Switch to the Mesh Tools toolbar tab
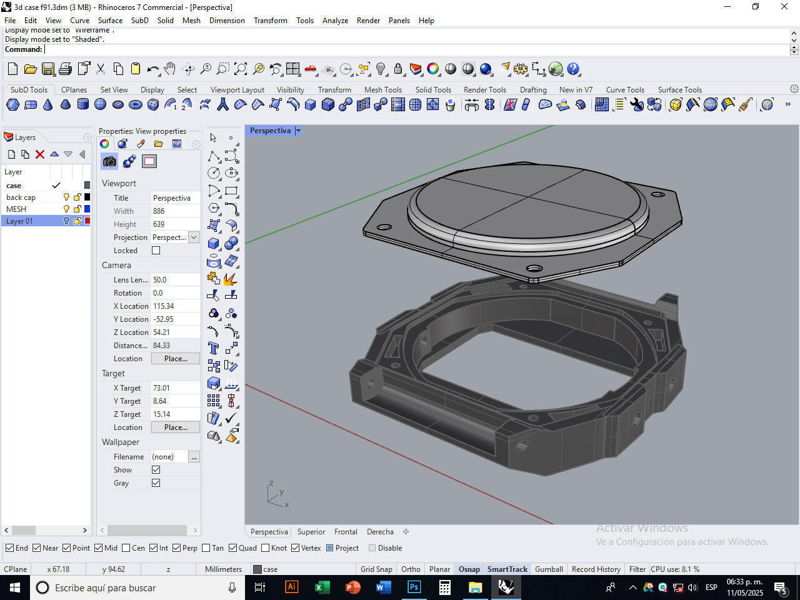The height and width of the screenshot is (600, 800). tap(383, 90)
